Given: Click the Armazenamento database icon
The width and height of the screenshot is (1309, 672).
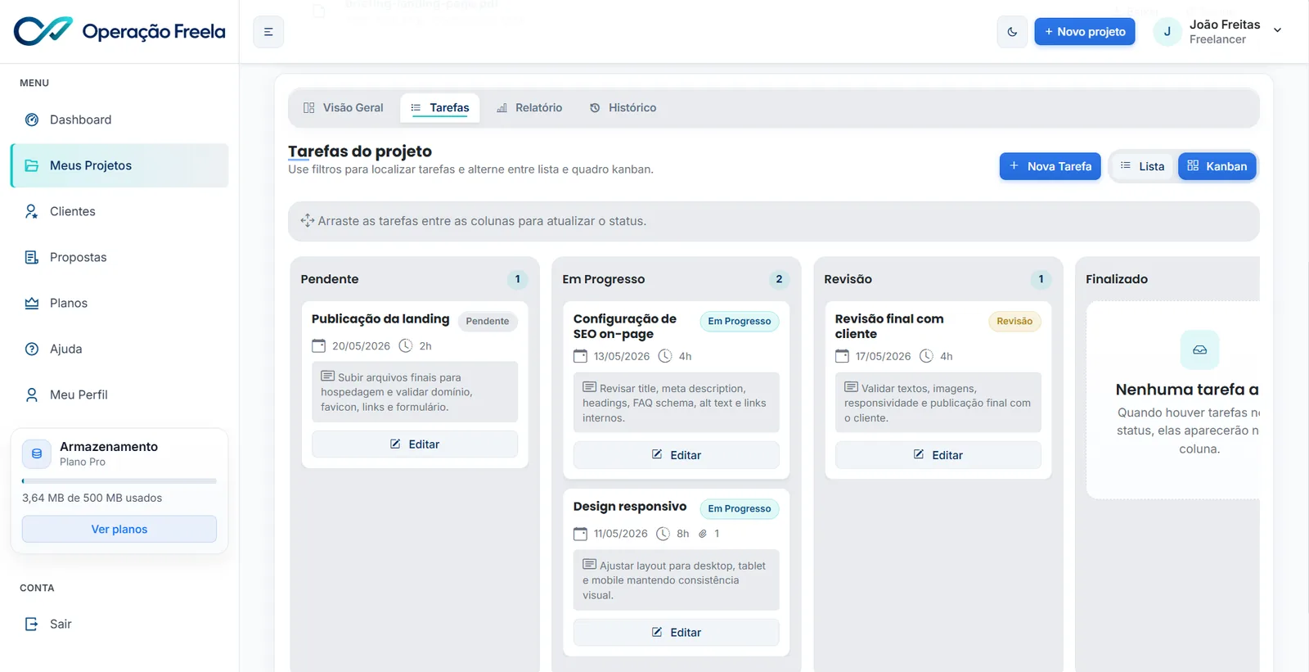Looking at the screenshot, I should click(37, 453).
